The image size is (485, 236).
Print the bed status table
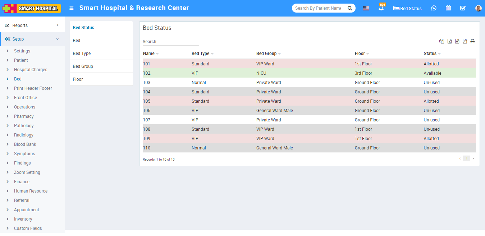point(472,41)
